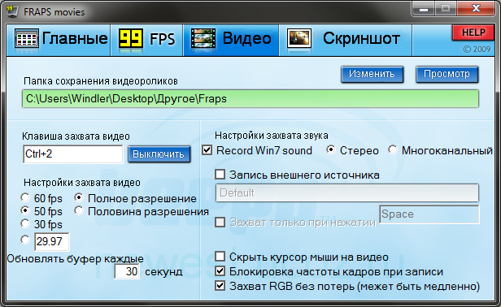Viewport: 501px width, 307px height.
Task: Open the Default external source dropdown
Action: (x=347, y=192)
